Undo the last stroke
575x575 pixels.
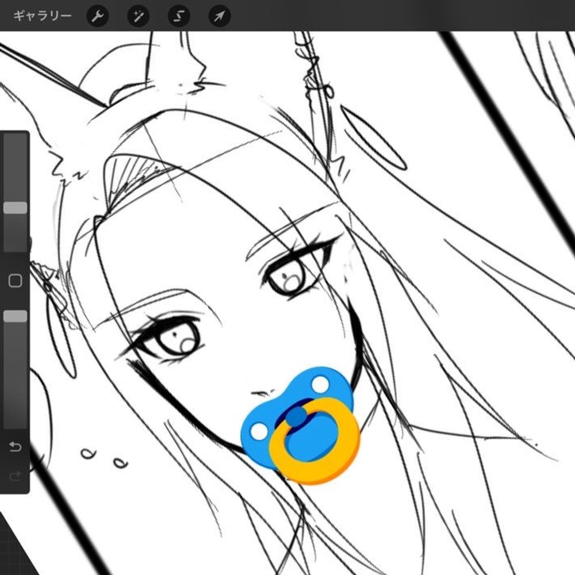[x=15, y=446]
